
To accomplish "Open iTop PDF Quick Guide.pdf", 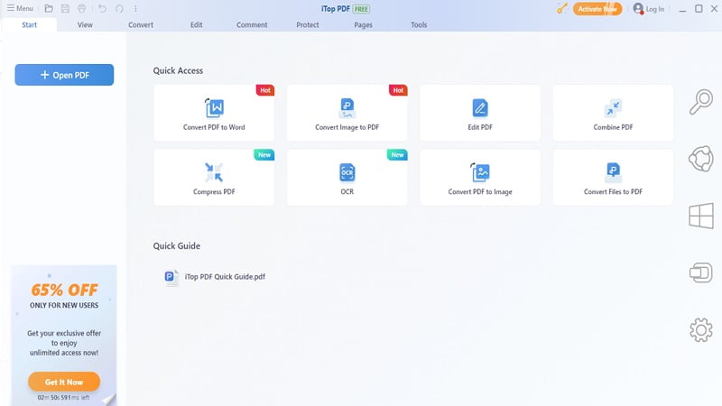I will click(x=225, y=277).
